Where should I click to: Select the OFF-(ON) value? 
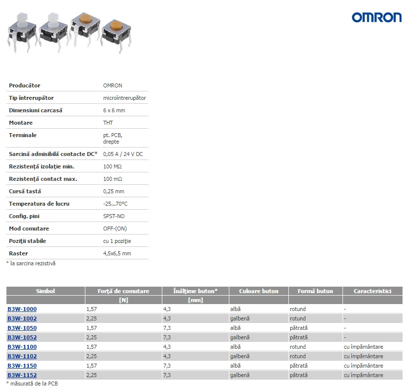pos(115,229)
